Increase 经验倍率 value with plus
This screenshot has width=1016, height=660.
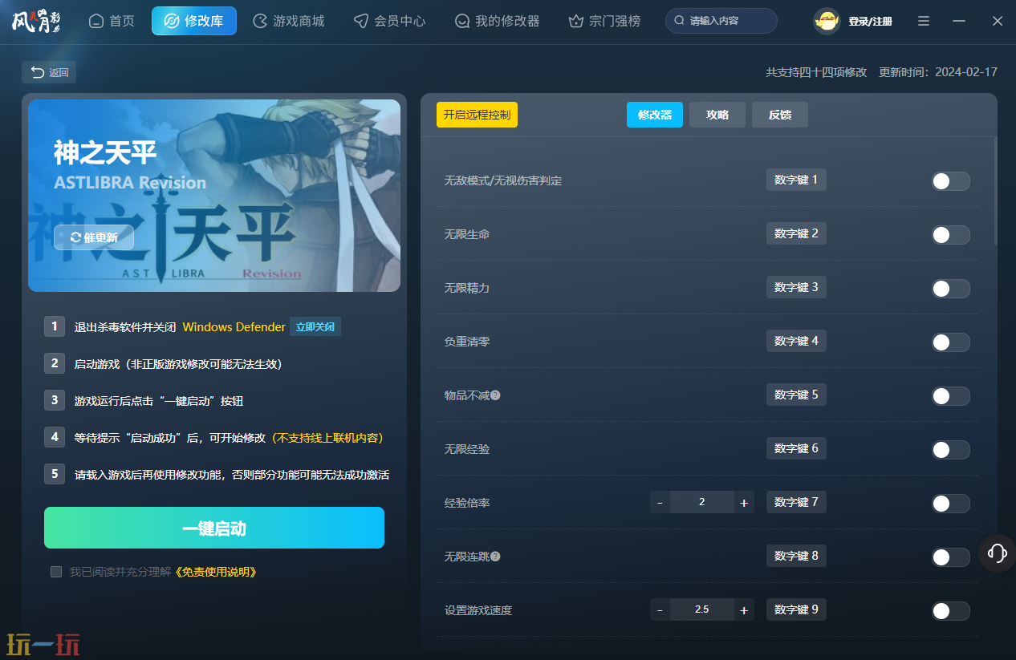tap(744, 502)
